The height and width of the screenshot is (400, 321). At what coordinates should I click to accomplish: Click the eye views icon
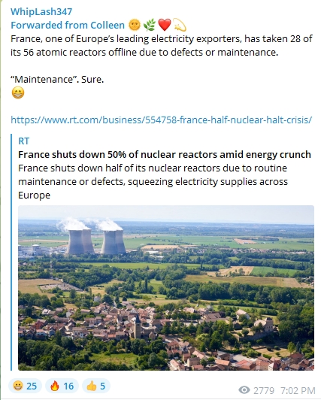click(x=244, y=390)
